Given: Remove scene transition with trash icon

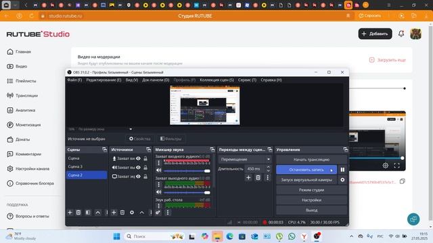Looking at the screenshot, I should 258,178.
